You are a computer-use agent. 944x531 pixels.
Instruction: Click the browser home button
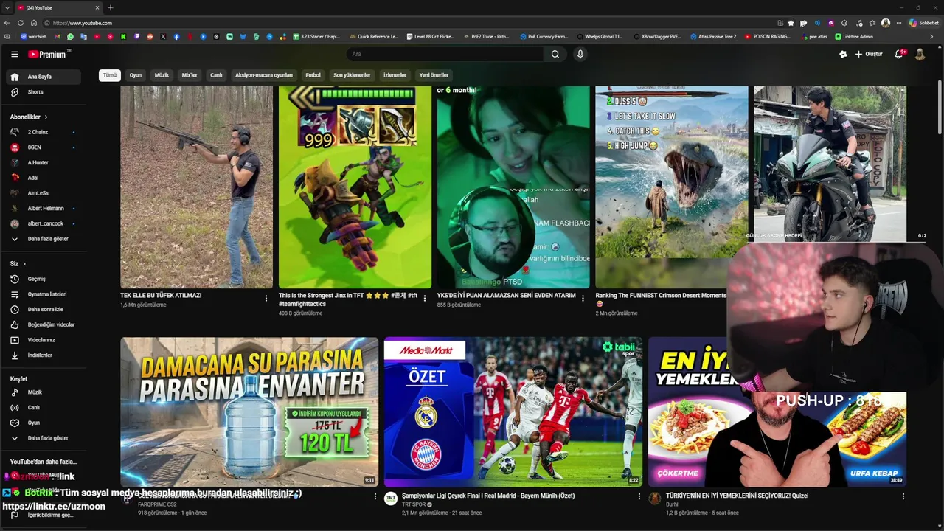click(34, 23)
